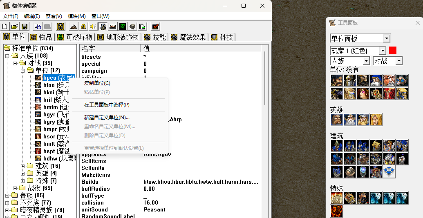Open the 模块(M) menu

[76, 16]
